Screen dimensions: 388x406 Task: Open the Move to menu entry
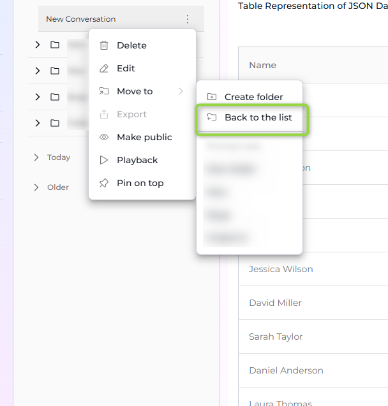click(142, 91)
